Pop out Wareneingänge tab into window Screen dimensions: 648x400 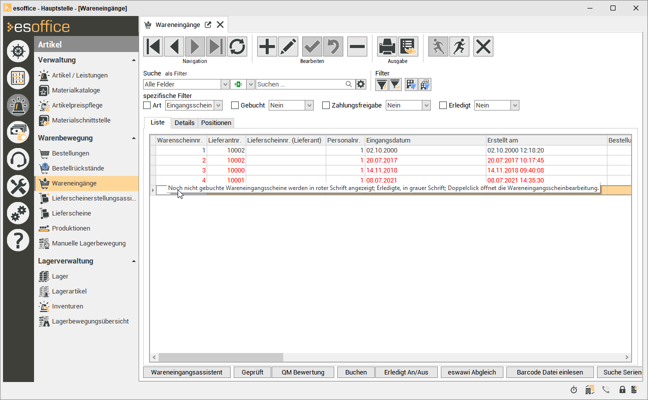coord(208,24)
